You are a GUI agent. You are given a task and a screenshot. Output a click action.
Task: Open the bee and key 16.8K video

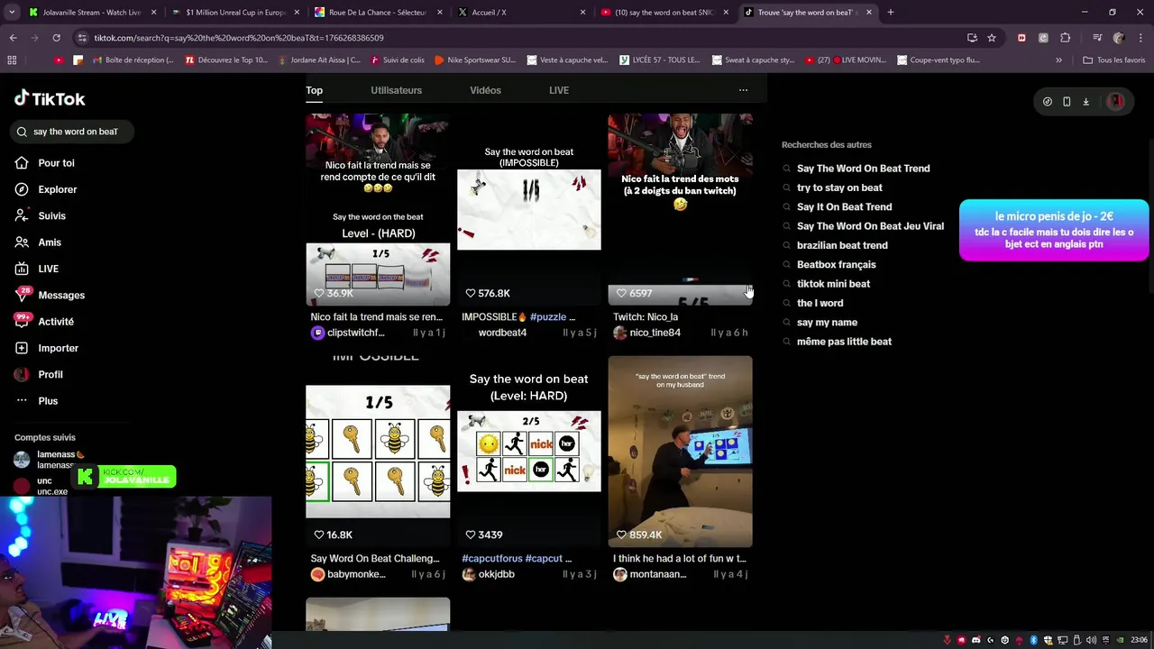(378, 451)
